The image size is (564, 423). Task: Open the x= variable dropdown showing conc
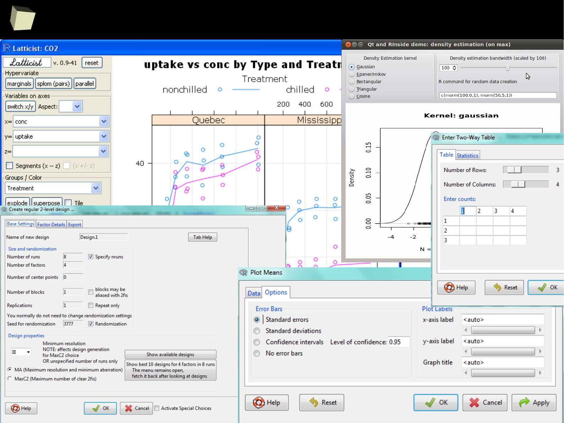coord(61,122)
